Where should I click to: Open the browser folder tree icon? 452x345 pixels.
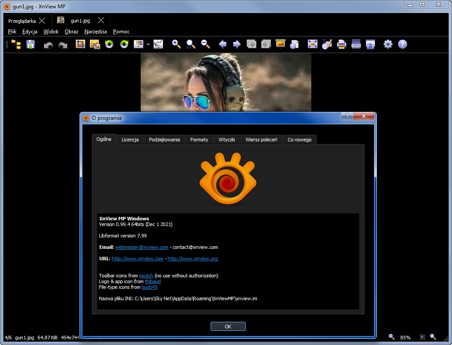point(16,44)
